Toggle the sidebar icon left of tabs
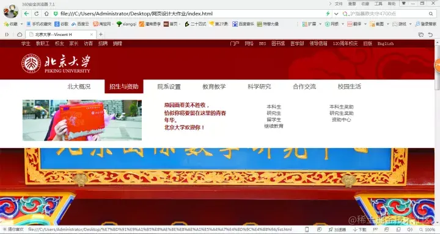440x234 pixels. [x=7, y=34]
